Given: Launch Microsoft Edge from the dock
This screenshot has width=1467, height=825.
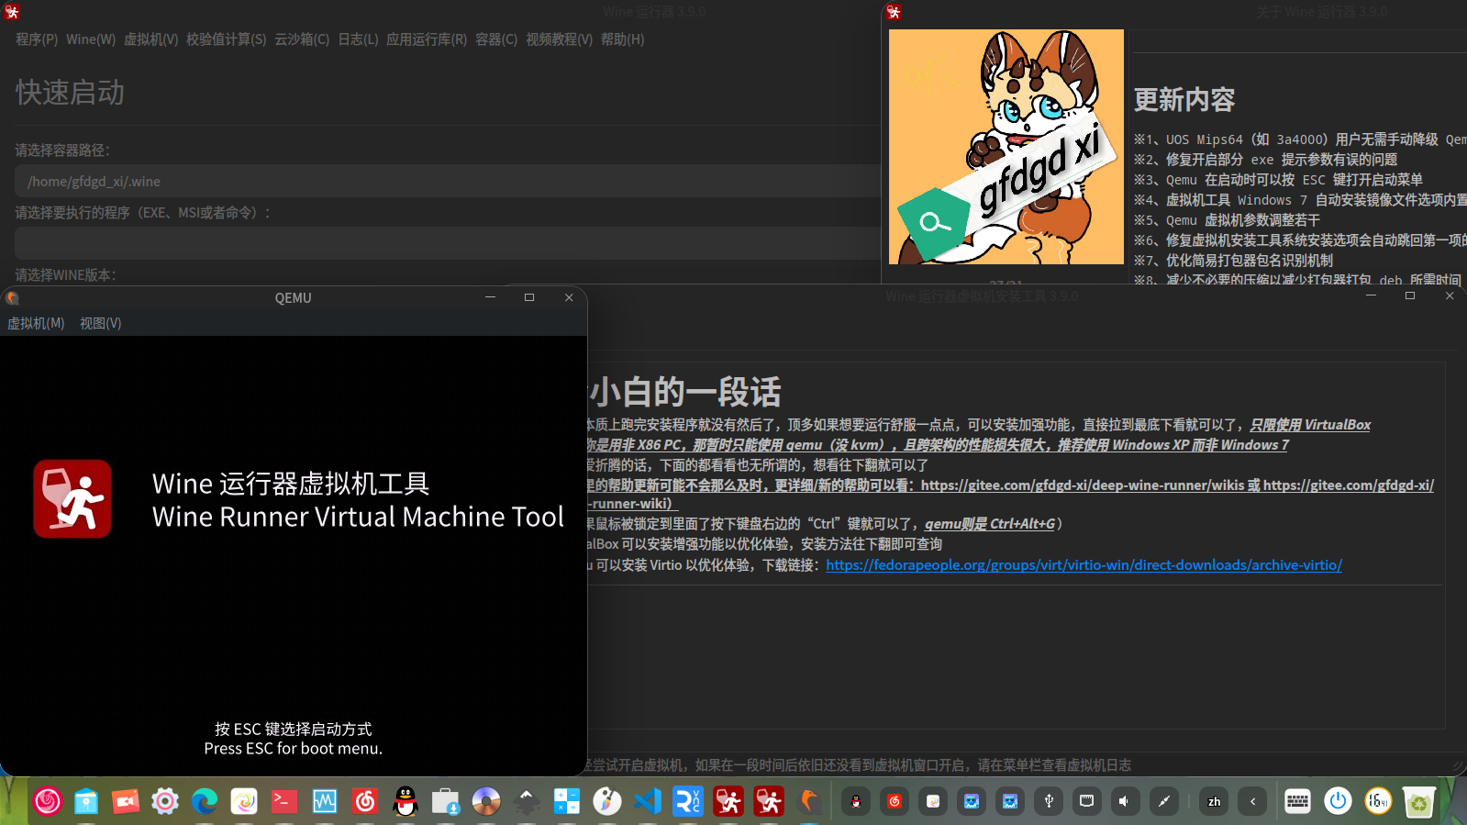Looking at the screenshot, I should 205,801.
